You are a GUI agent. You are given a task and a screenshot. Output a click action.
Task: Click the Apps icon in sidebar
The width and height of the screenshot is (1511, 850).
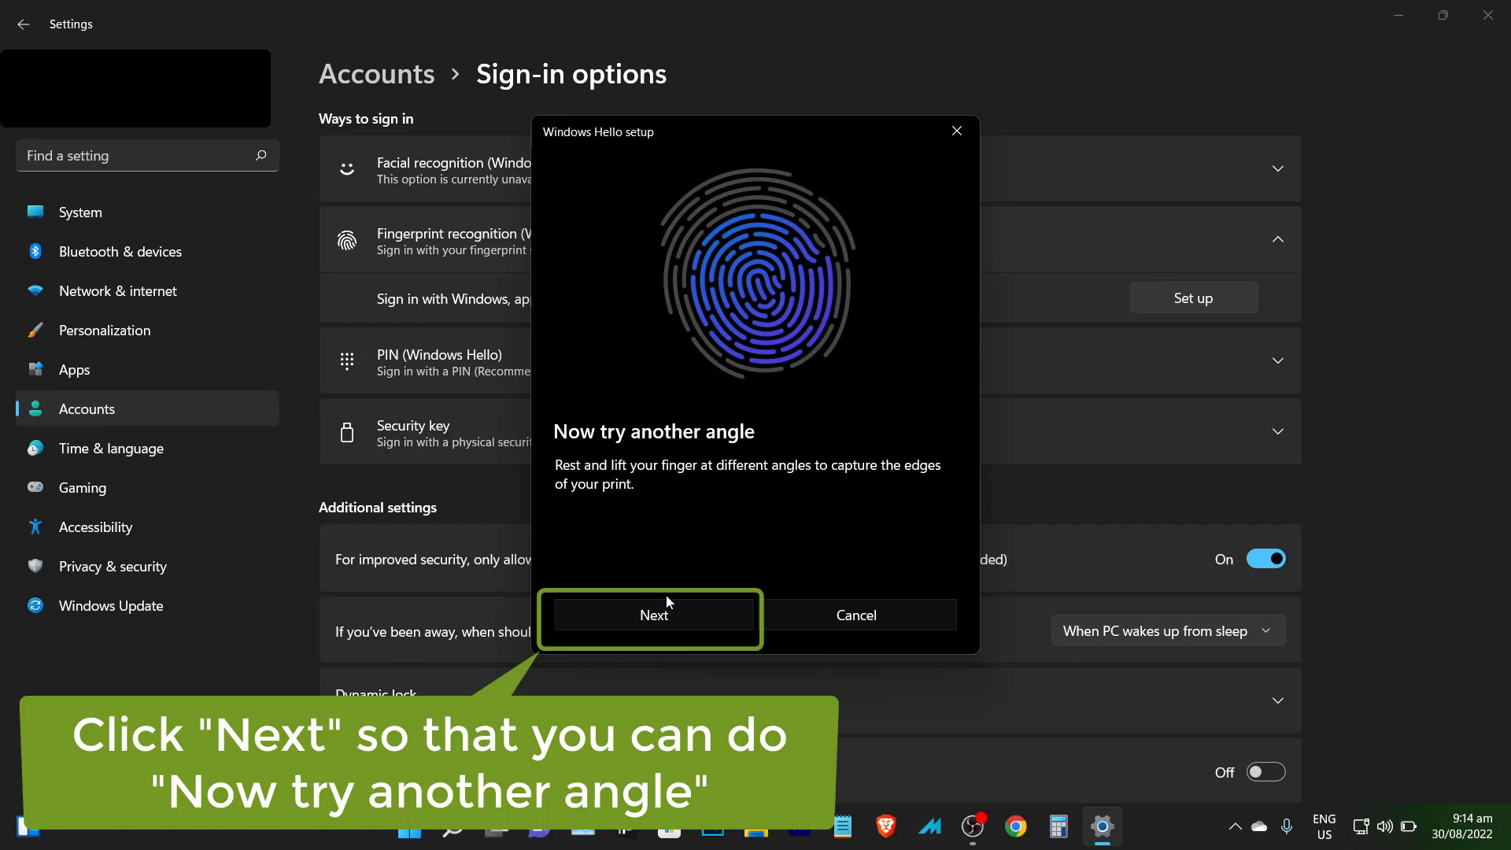[x=35, y=369]
